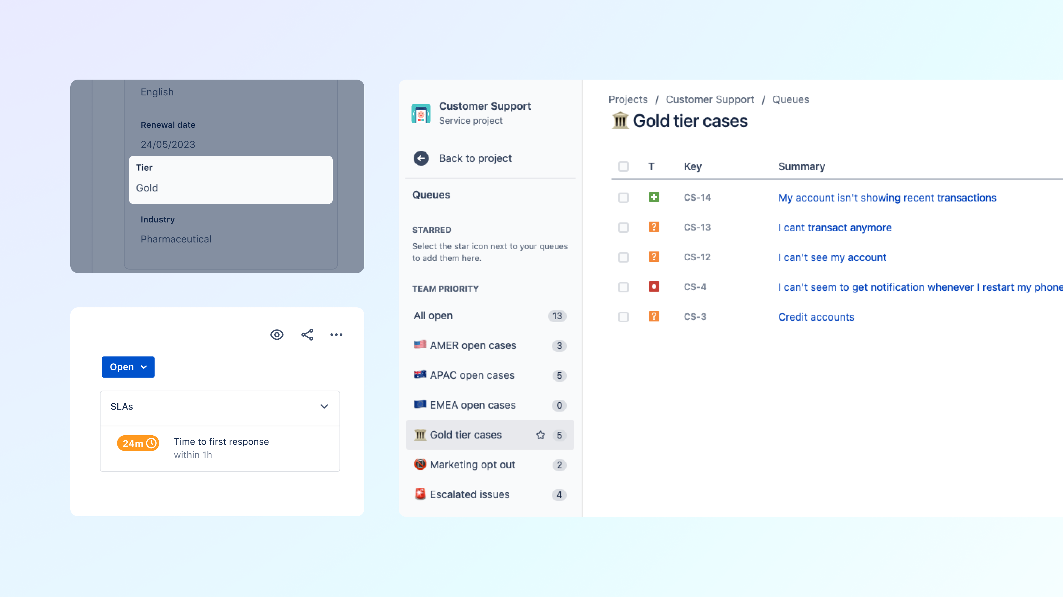Open the Open status dropdown
The image size is (1063, 597).
pyautogui.click(x=128, y=367)
